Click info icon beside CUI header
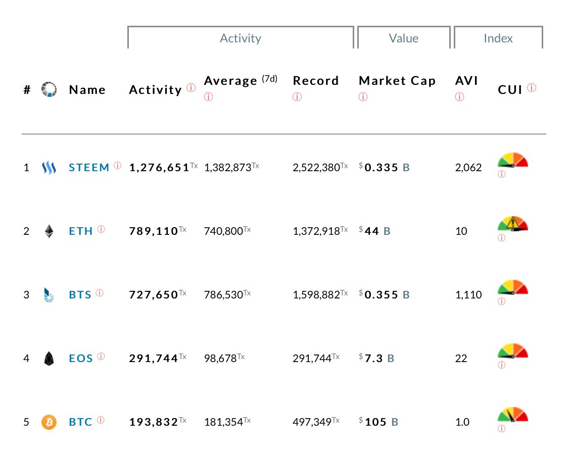 532,88
